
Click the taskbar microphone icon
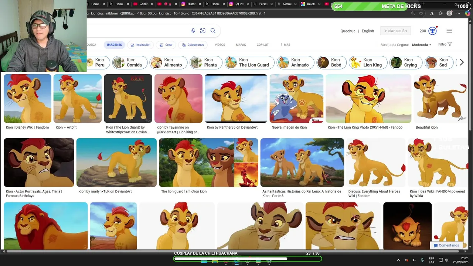(x=422, y=260)
